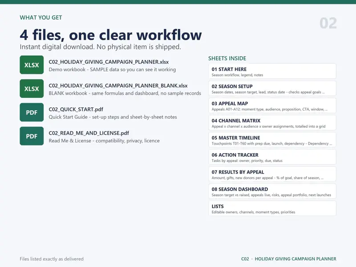Click the XLSX icon for the demo workbook
356x267 pixels.
[32, 65]
